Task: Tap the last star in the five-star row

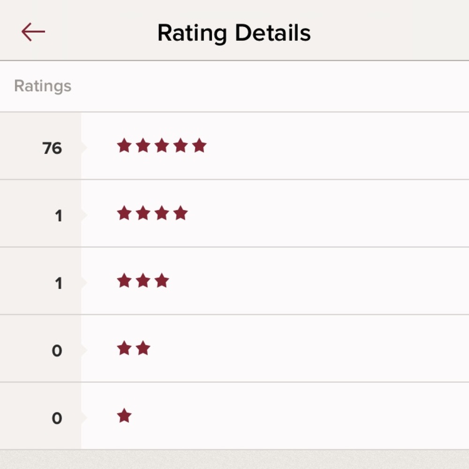Action: point(199,146)
